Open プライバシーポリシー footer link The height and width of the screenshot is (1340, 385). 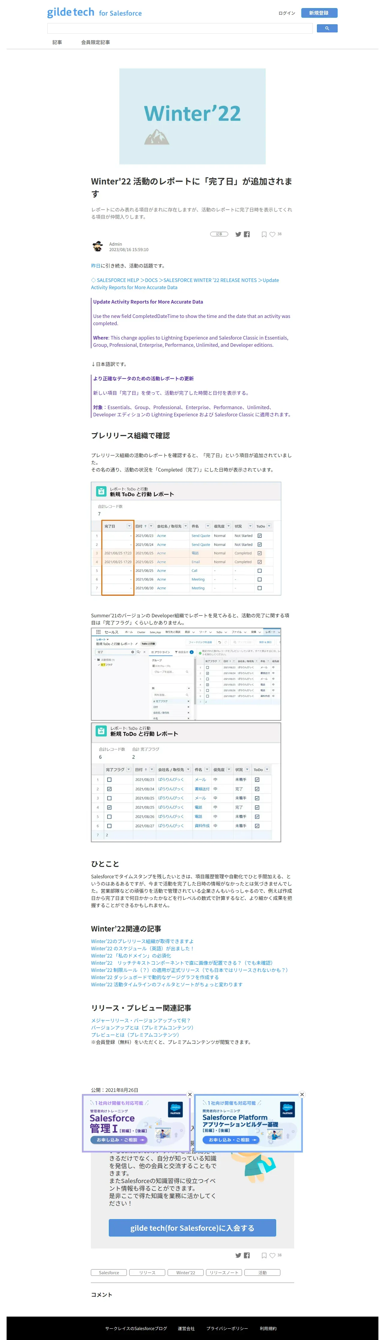click(227, 1328)
